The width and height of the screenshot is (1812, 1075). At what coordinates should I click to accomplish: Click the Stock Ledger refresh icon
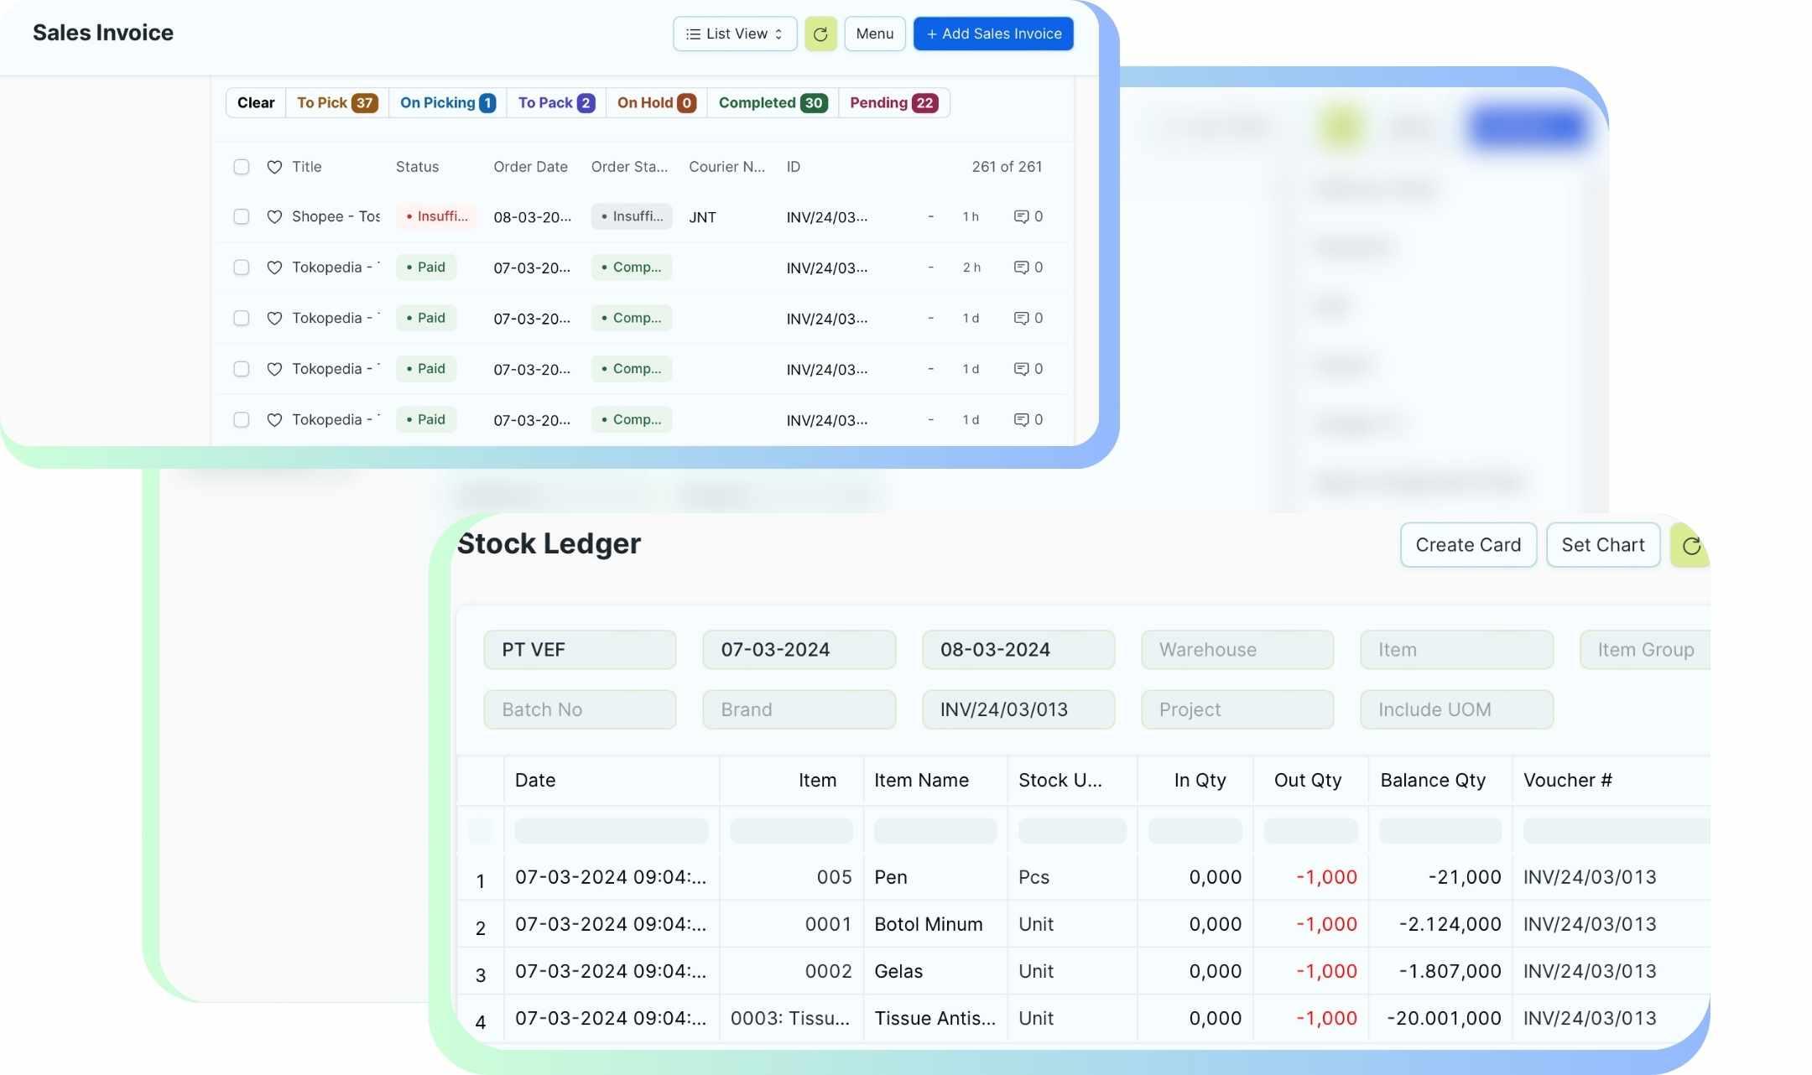pos(1690,546)
